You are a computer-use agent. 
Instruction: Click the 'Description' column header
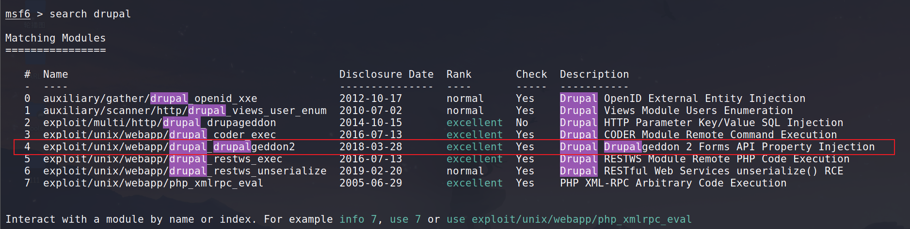(594, 74)
